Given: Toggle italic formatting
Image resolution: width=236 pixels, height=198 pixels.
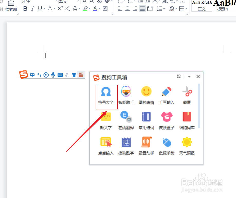Looking at the screenshot, I should pyautogui.click(x=32, y=9).
